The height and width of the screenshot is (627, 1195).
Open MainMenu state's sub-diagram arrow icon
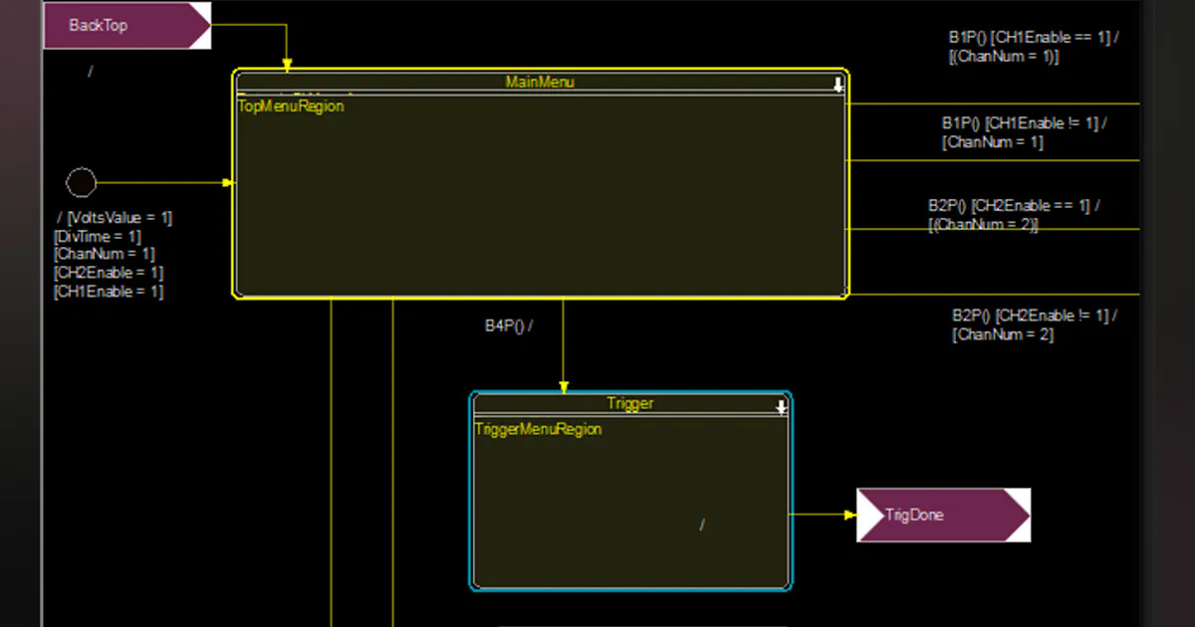click(x=838, y=85)
